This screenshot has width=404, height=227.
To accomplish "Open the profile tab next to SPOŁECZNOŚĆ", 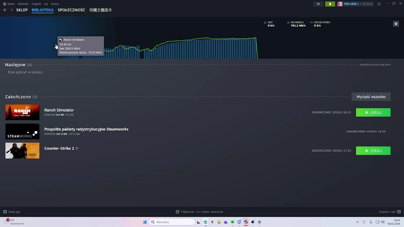I will [101, 10].
